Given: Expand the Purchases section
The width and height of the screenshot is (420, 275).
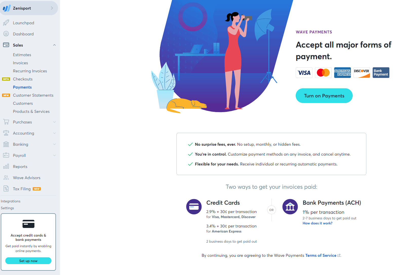Looking at the screenshot, I should 54,122.
